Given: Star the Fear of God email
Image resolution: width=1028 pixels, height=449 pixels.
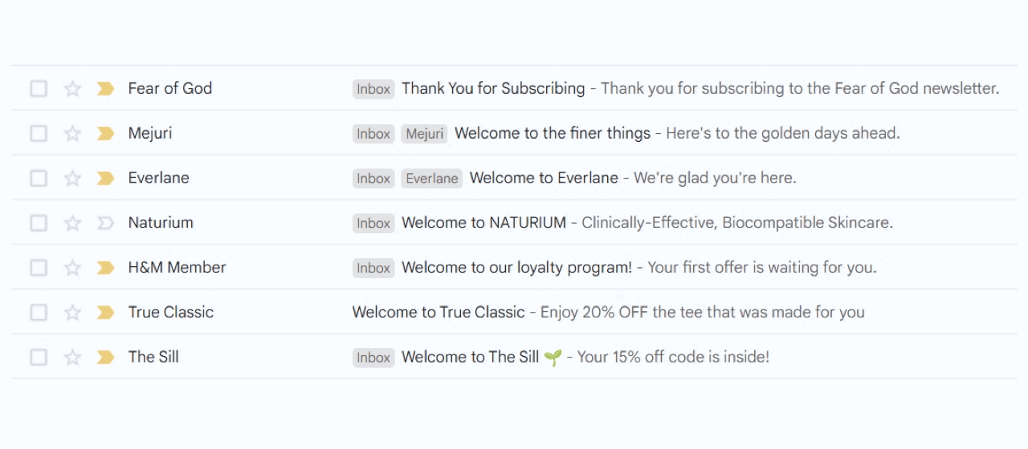Looking at the screenshot, I should [72, 89].
